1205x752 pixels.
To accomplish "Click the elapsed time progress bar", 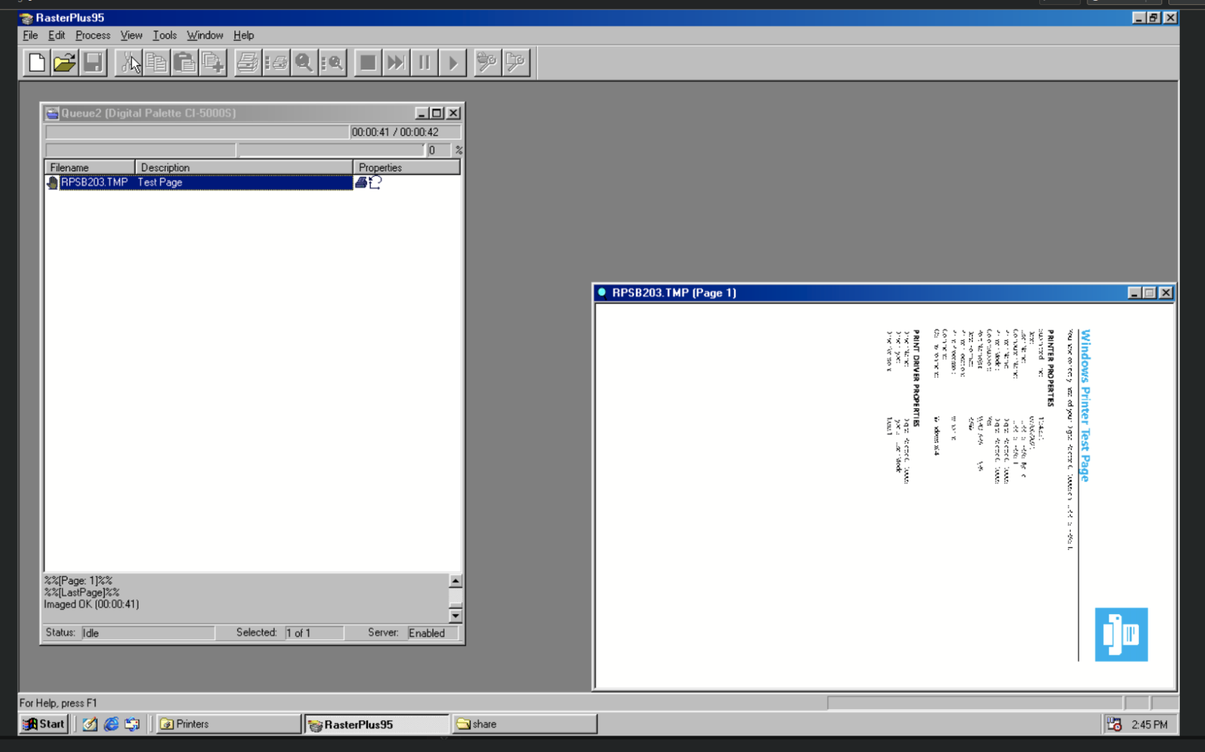I will pos(197,132).
